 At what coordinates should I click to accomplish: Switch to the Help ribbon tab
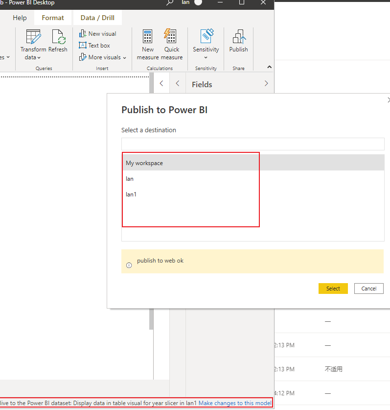click(20, 18)
